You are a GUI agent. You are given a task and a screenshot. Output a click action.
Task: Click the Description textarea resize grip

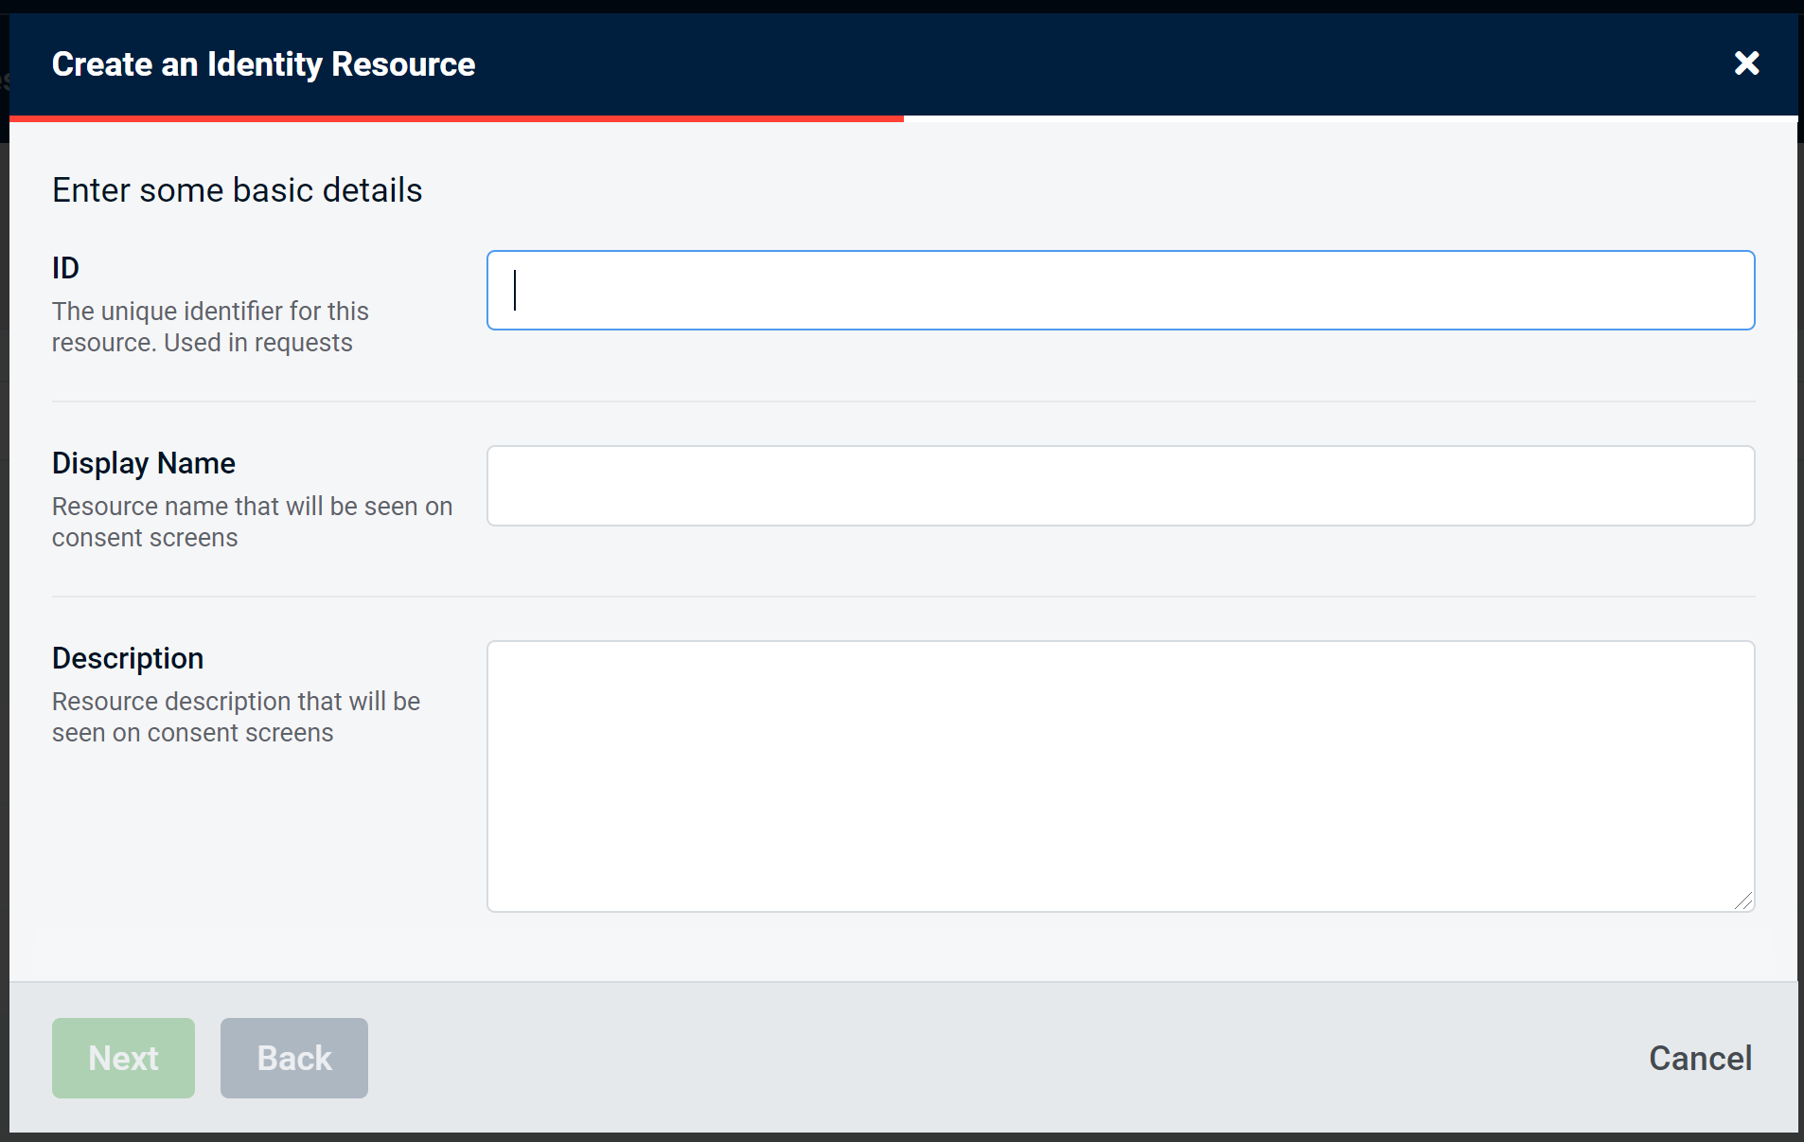coord(1746,901)
